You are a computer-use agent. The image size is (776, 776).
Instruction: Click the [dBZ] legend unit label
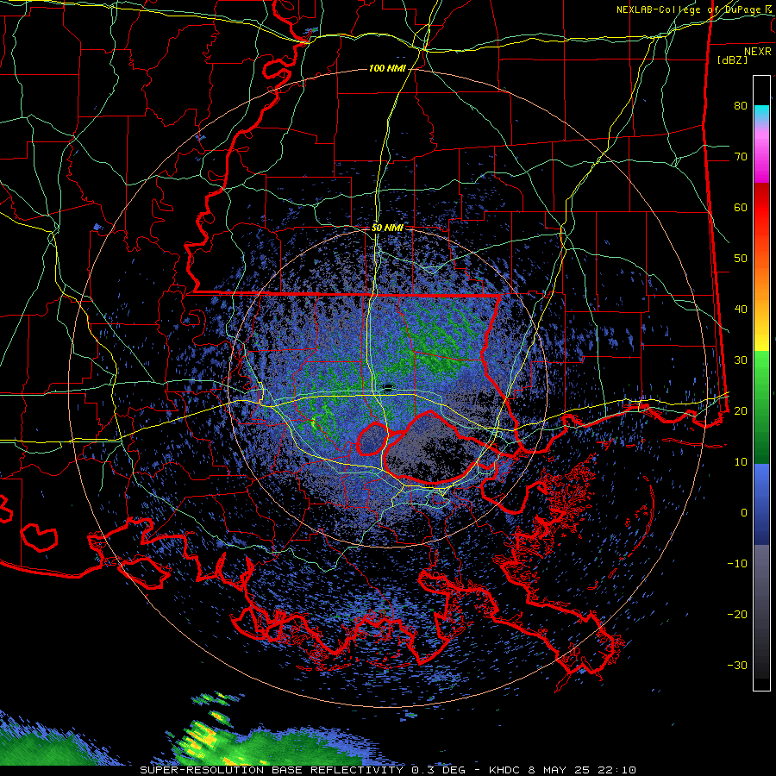(732, 60)
